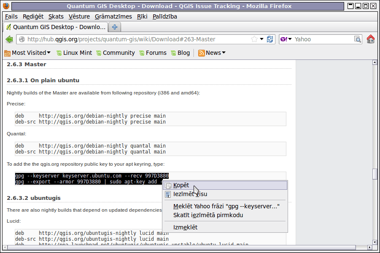
Task: Click the Linux Mint bookmark icon
Action: click(59, 53)
